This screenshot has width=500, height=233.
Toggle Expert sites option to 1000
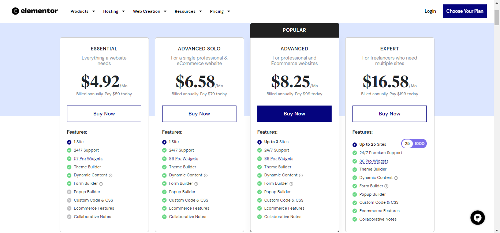pos(420,144)
